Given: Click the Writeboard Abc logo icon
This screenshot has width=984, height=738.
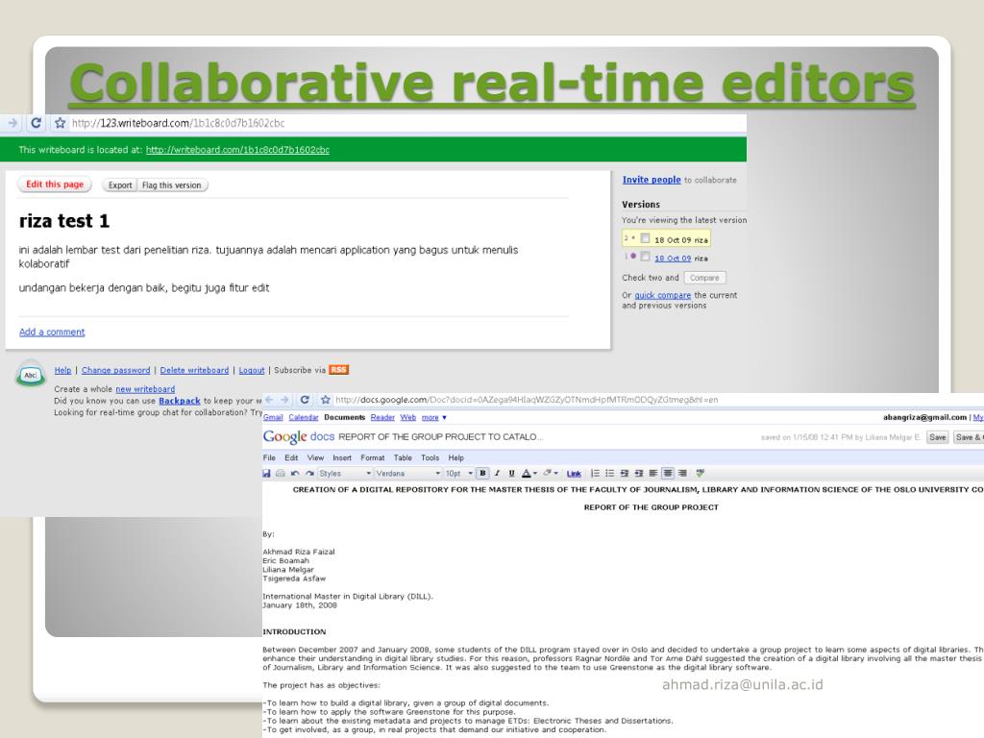Looking at the screenshot, I should tap(30, 375).
